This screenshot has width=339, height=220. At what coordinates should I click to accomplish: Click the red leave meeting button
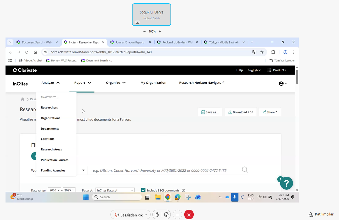coord(189,215)
